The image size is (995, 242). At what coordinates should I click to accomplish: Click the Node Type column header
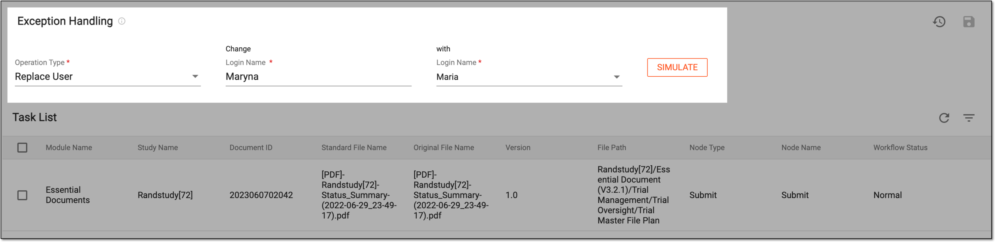707,147
